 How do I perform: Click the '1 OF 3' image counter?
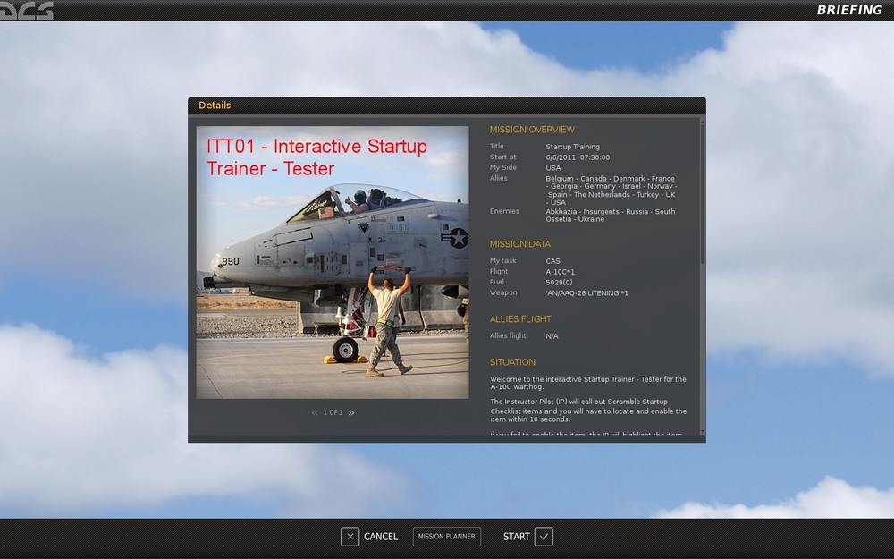coord(333,412)
